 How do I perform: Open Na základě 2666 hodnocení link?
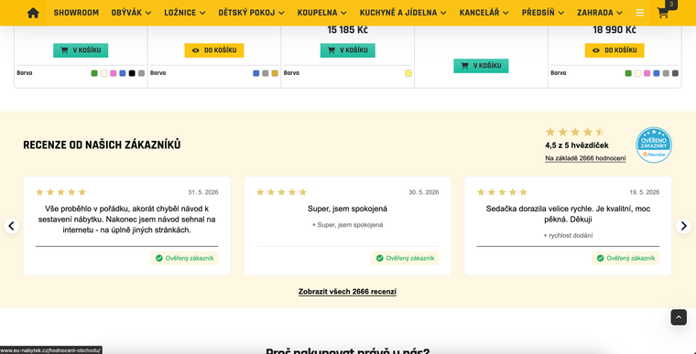(x=585, y=158)
